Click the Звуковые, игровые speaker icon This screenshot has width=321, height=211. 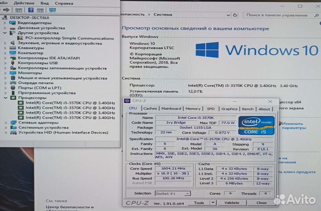tap(12, 43)
